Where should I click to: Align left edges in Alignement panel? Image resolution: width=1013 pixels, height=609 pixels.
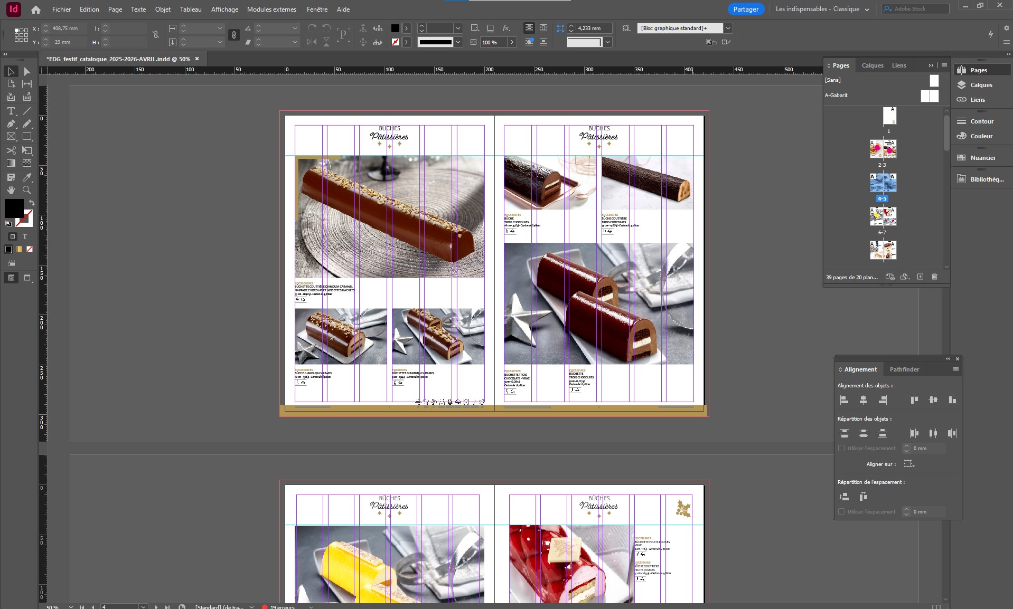[x=844, y=400]
